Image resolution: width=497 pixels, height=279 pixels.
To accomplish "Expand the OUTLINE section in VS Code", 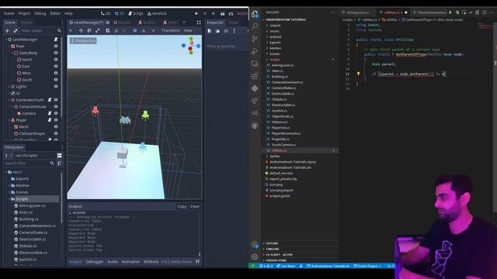I will 272,243.
